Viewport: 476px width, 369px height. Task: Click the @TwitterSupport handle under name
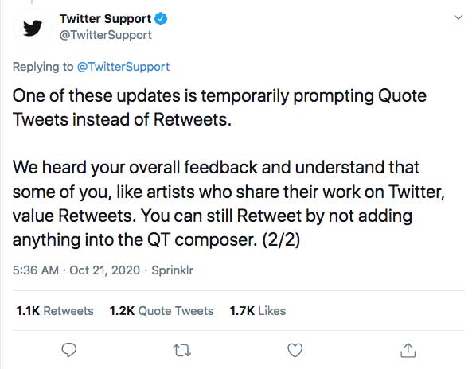click(x=106, y=35)
